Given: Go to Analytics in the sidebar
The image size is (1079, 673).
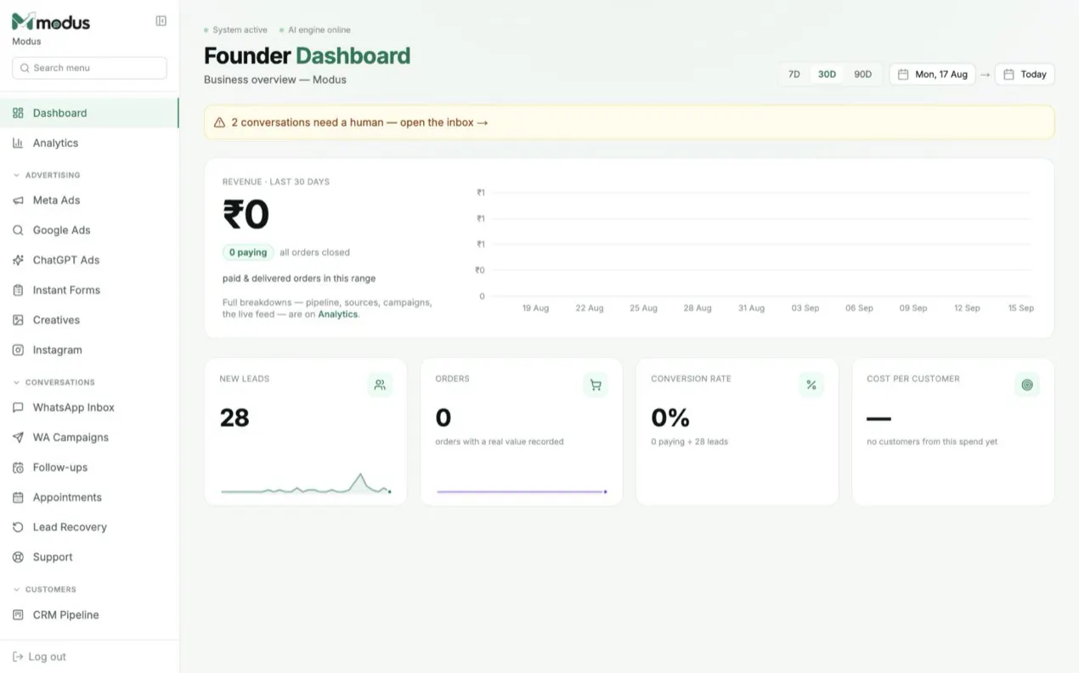Looking at the screenshot, I should pos(89,143).
